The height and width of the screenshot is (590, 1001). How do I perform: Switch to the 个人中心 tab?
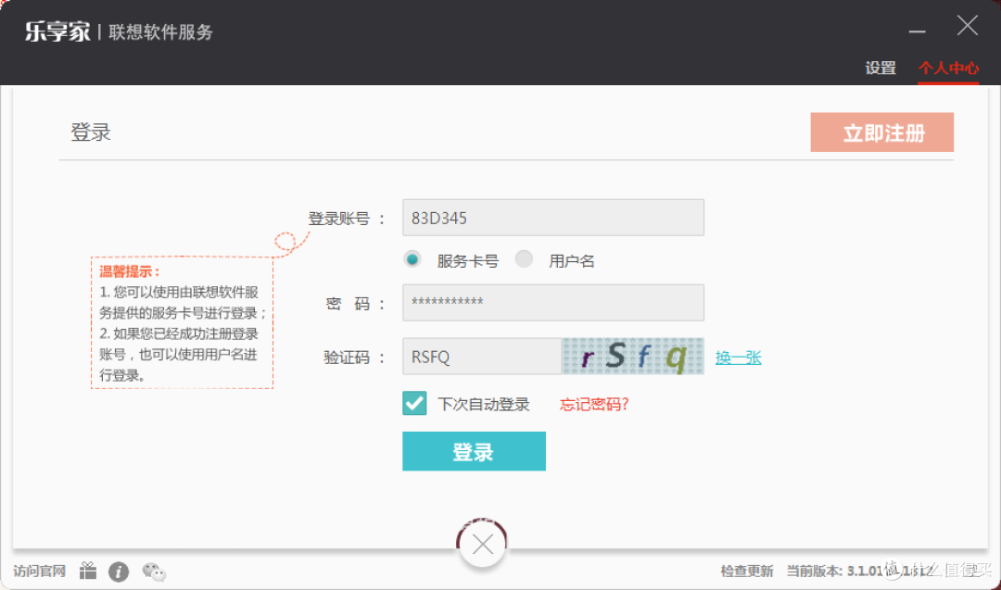click(948, 69)
